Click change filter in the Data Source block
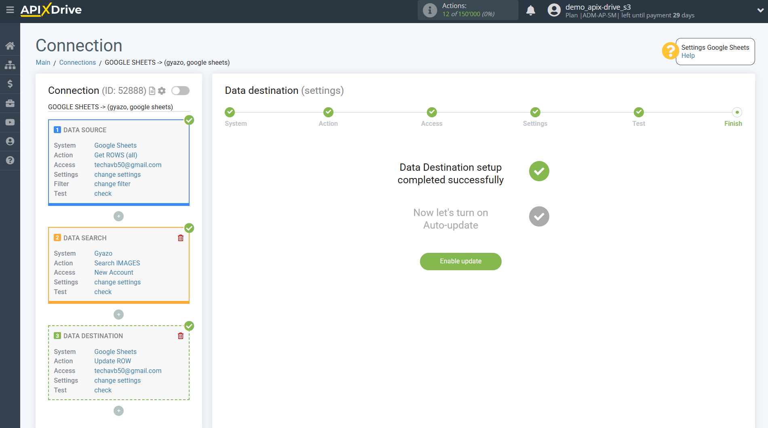The width and height of the screenshot is (768, 428). [112, 184]
